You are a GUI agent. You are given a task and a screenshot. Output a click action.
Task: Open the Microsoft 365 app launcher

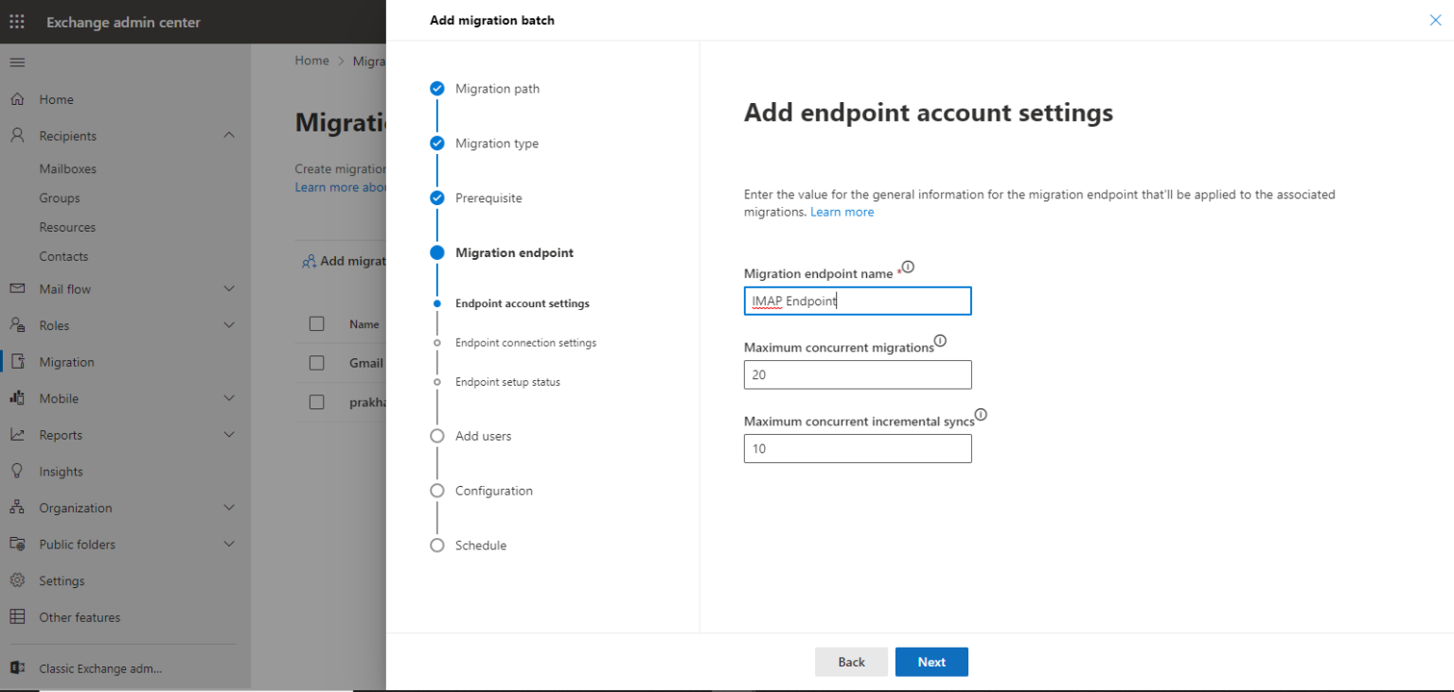point(15,20)
